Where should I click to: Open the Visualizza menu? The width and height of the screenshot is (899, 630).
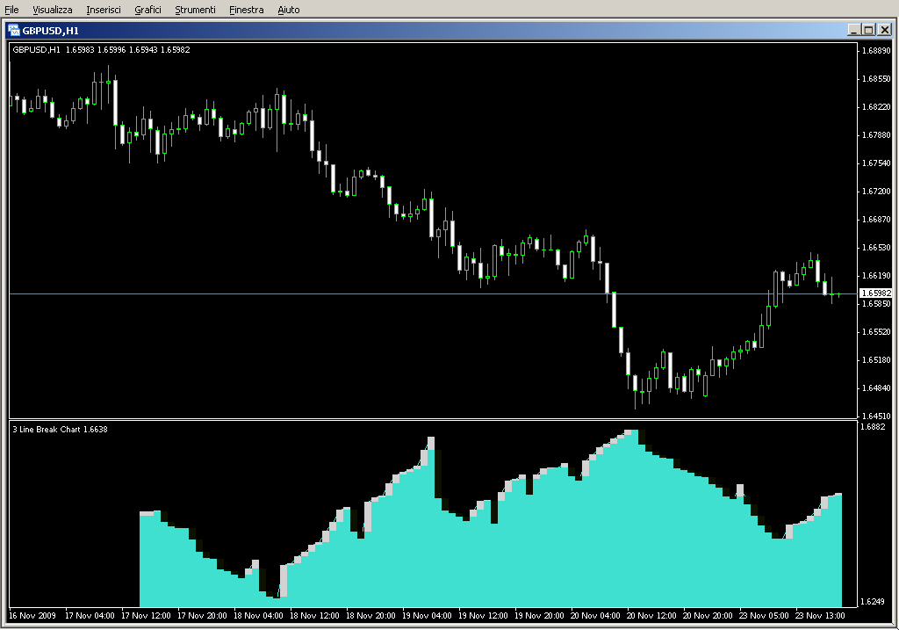(x=52, y=10)
